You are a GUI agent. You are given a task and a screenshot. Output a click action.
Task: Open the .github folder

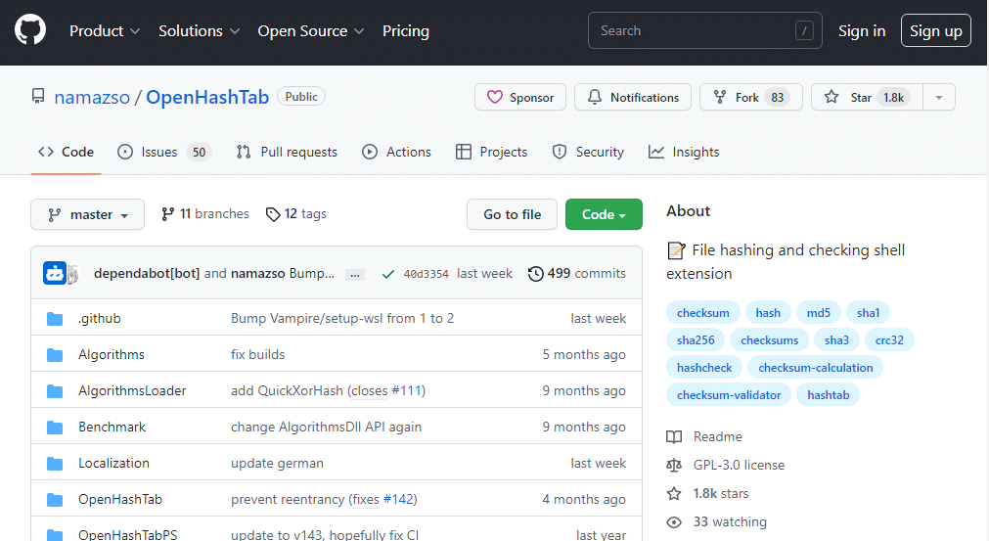tap(99, 318)
